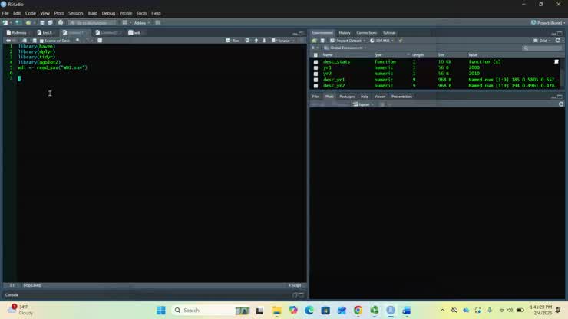
Task: Open the memory usage dropdown
Action: pos(381,41)
